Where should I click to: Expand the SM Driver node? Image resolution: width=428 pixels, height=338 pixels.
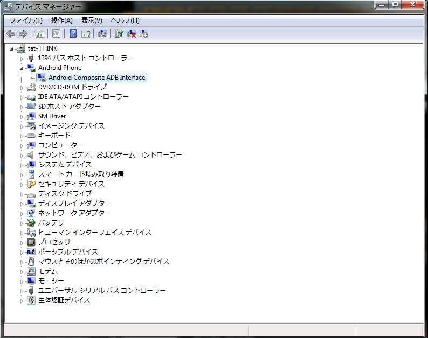(x=22, y=117)
